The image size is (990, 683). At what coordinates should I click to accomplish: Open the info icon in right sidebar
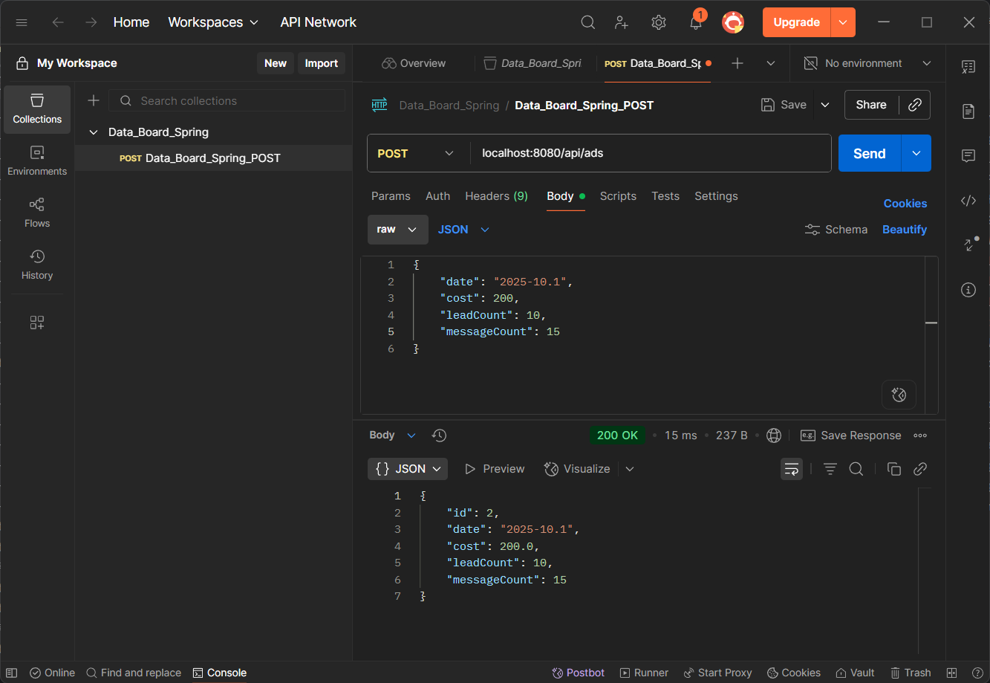(968, 290)
